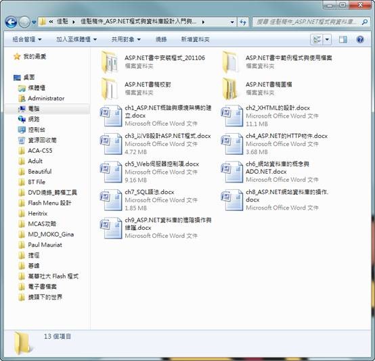This screenshot has width=375, height=361.
Task: Select the ch5_Web伺服器控制項.docx icon
Action: pos(111,172)
